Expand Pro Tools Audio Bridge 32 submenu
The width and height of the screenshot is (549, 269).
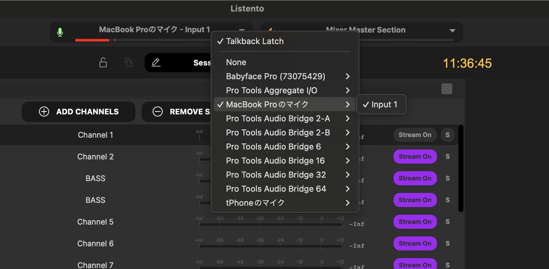285,175
